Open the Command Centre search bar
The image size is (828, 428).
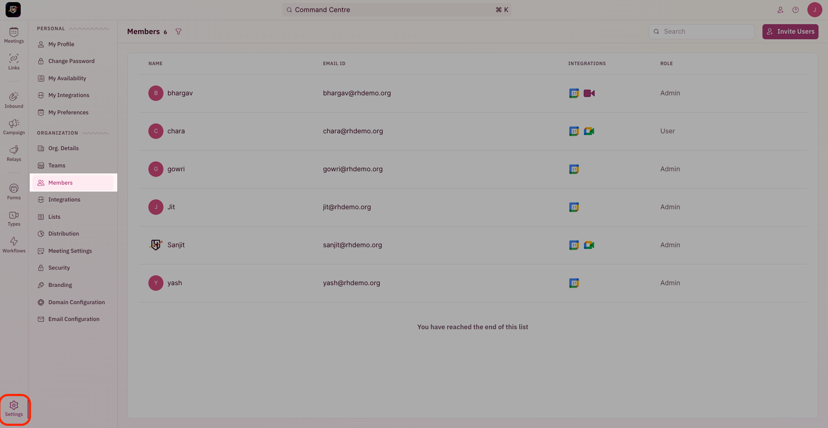click(x=397, y=9)
